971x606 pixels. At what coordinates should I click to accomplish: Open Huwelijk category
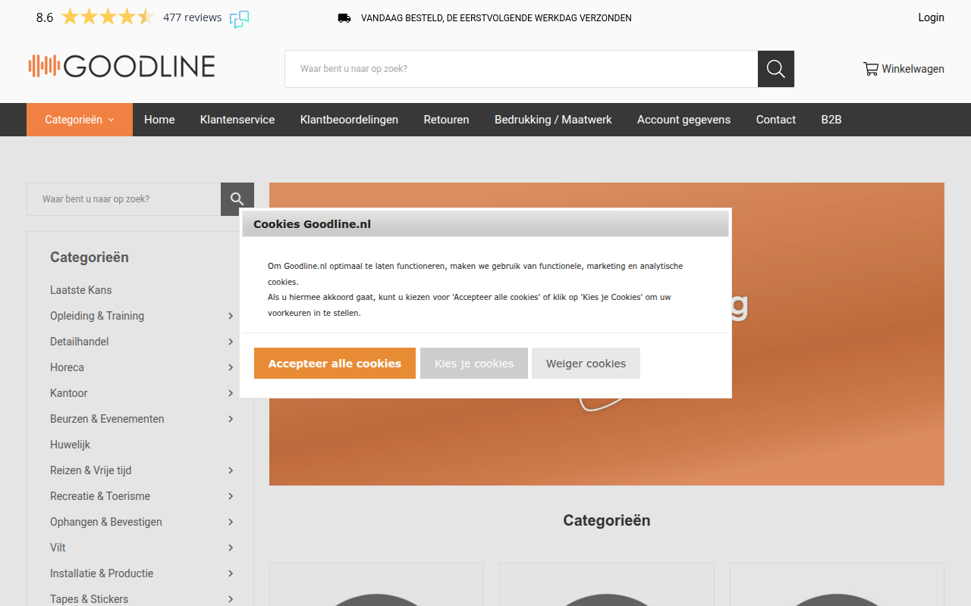click(x=70, y=445)
